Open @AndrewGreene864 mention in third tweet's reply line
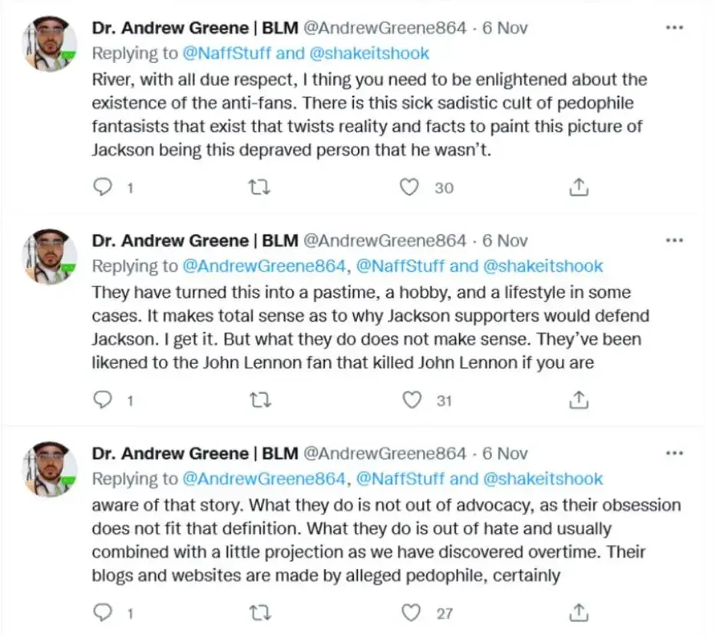Image resolution: width=714 pixels, height=635 pixels. (x=263, y=478)
